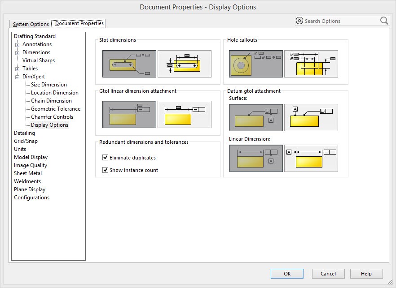Image resolution: width=396 pixels, height=288 pixels.
Task: Open the Document Properties tab
Action: click(79, 23)
